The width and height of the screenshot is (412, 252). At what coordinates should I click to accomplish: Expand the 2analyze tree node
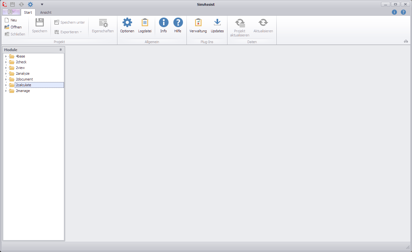click(6, 74)
